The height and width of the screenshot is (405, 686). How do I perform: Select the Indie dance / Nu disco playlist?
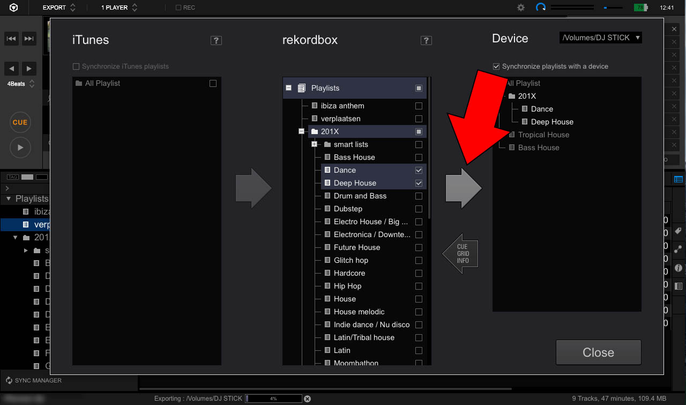[x=372, y=325]
